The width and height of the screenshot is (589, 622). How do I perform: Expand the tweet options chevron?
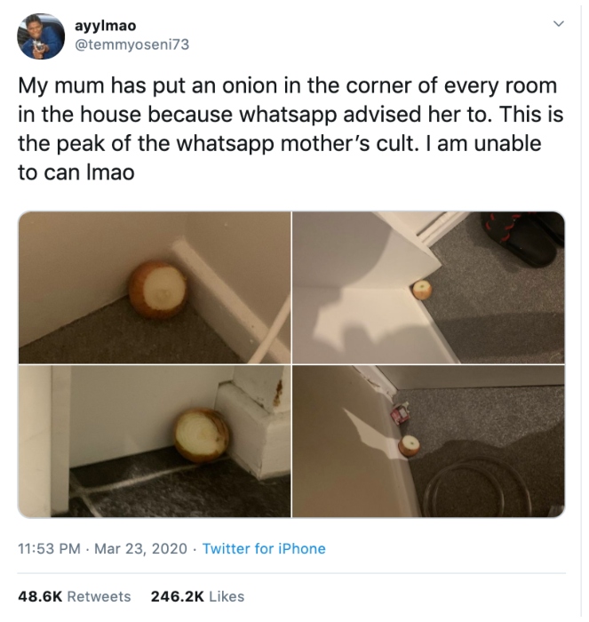click(559, 24)
